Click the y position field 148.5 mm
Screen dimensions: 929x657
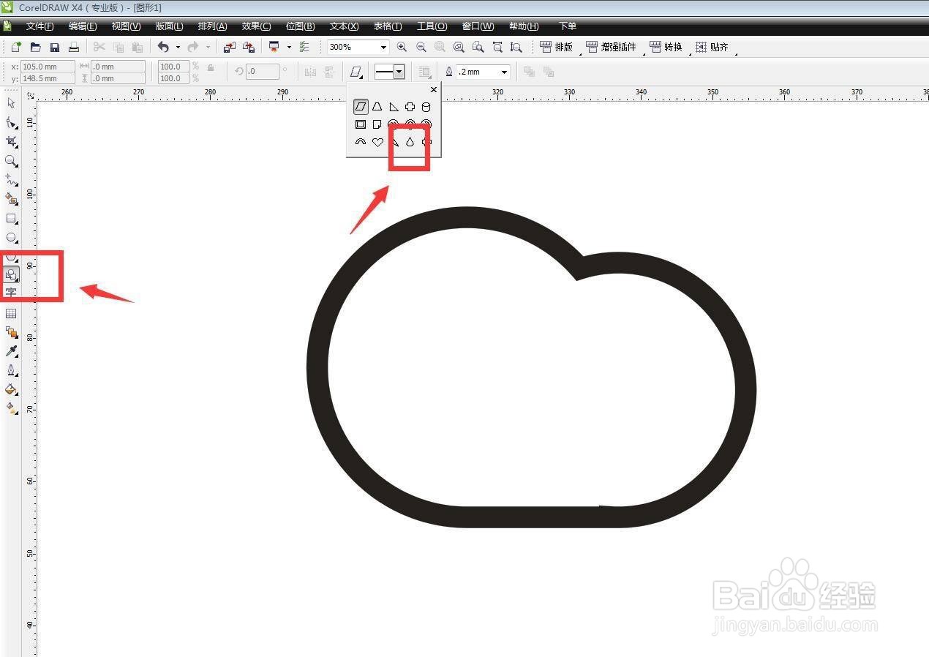[x=48, y=78]
